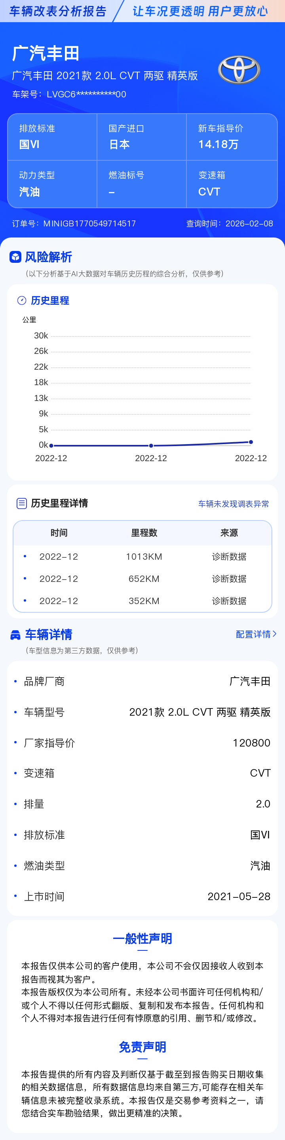Click the car icon beside 车辆详情
This screenshot has height=1140, width=285.
tap(15, 635)
